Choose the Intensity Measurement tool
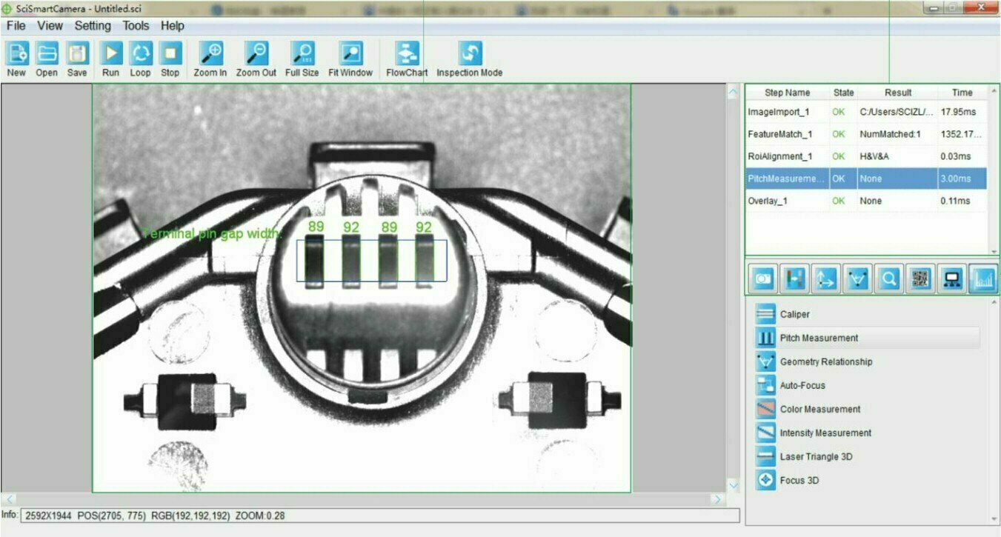1001x537 pixels. click(867, 433)
